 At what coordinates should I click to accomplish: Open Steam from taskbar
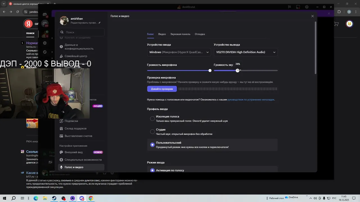click(54, 198)
